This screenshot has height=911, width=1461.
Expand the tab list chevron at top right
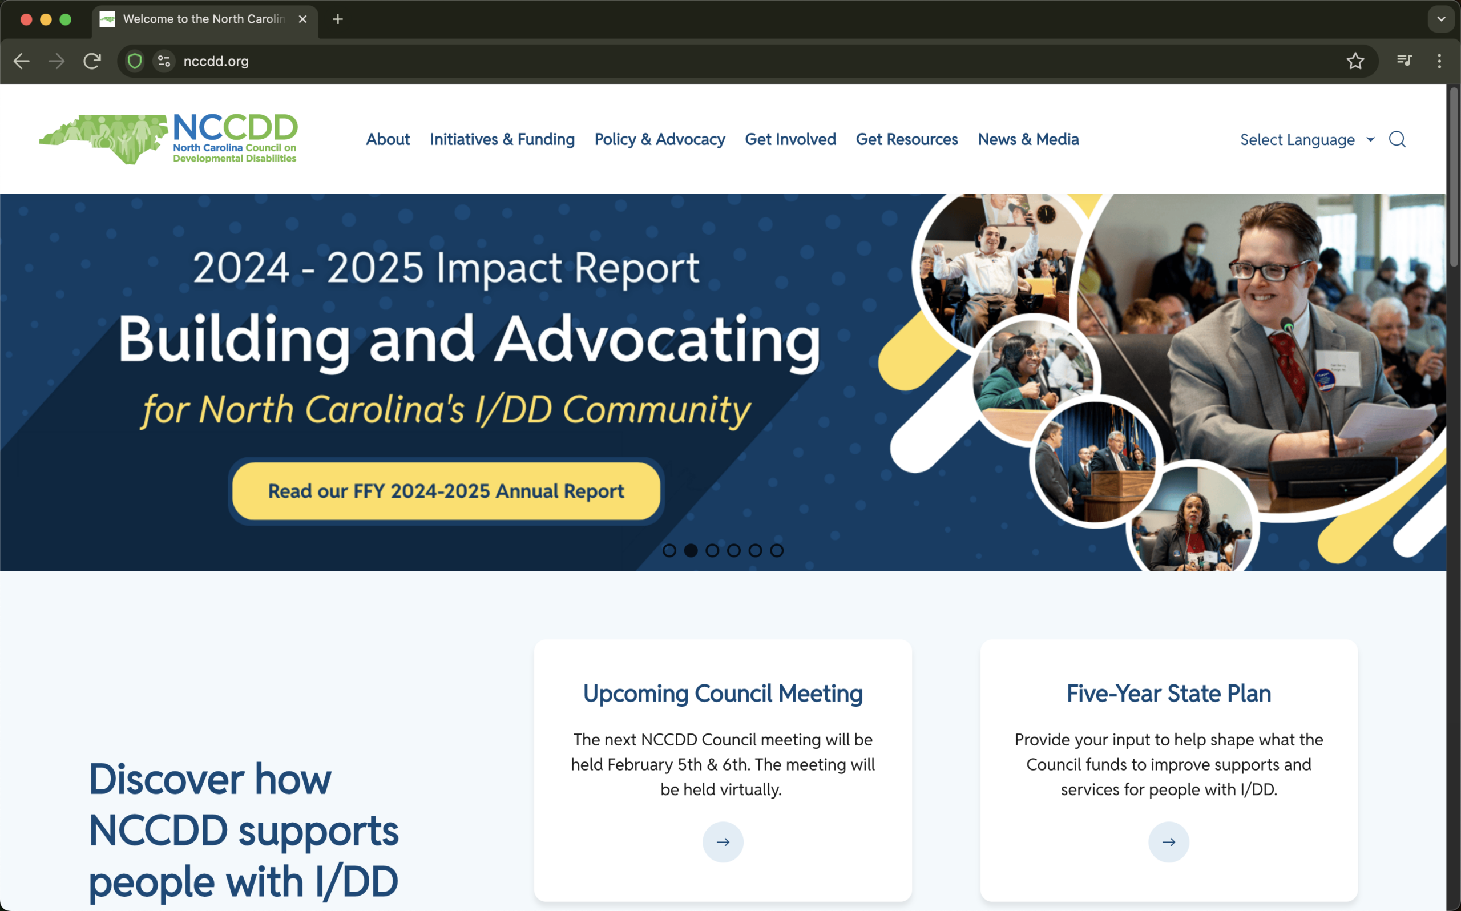[x=1441, y=19]
